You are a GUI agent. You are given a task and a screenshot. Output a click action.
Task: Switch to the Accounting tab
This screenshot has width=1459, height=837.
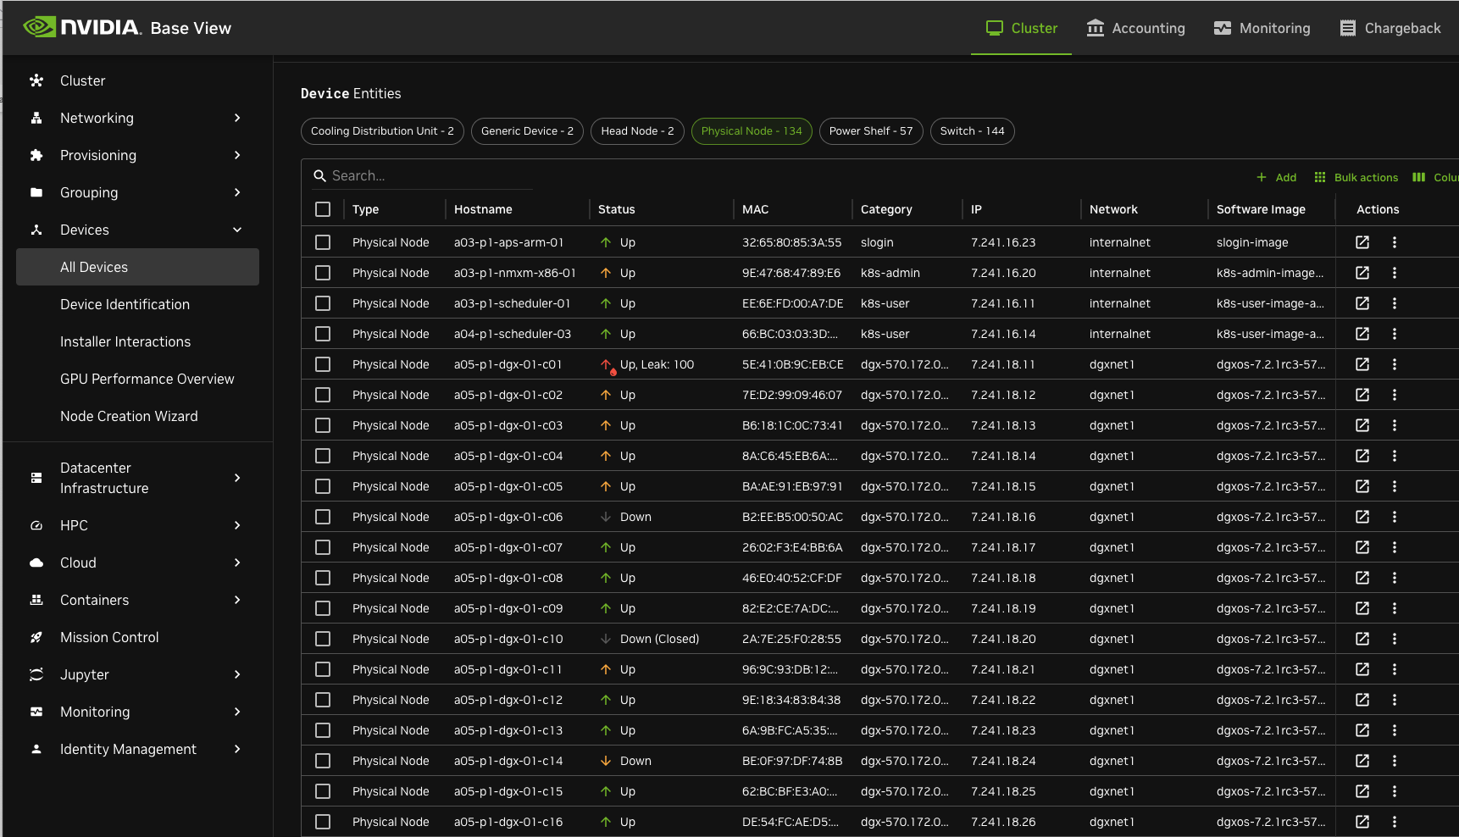[x=1135, y=28]
